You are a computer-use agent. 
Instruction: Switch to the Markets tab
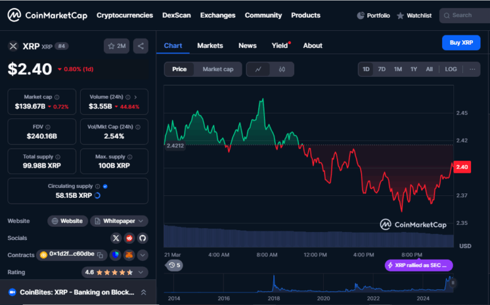click(x=210, y=45)
